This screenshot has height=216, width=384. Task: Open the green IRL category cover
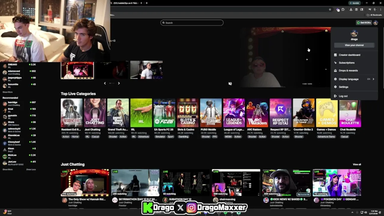(141, 113)
